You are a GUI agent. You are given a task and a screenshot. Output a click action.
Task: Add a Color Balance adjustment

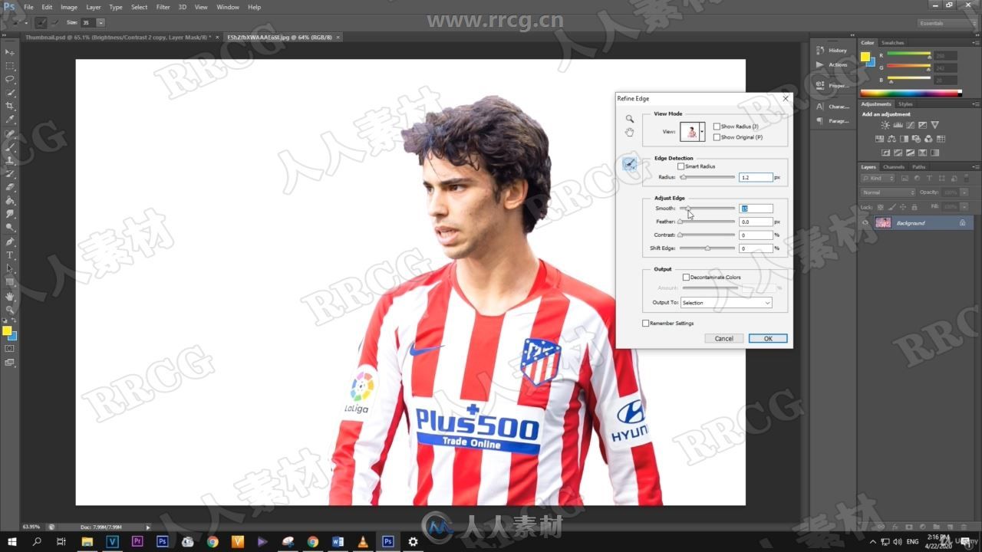point(891,139)
